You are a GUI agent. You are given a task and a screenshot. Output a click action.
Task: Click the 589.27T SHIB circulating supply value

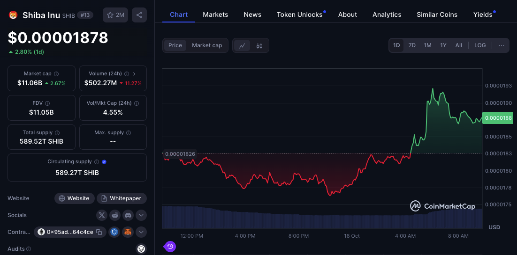[x=77, y=173]
